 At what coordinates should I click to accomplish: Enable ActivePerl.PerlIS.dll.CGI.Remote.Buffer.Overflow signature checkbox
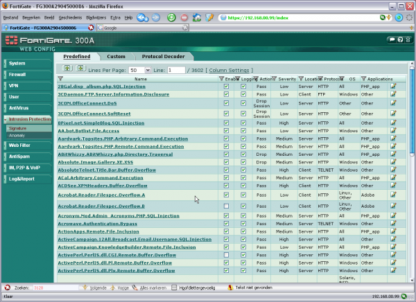click(x=226, y=255)
